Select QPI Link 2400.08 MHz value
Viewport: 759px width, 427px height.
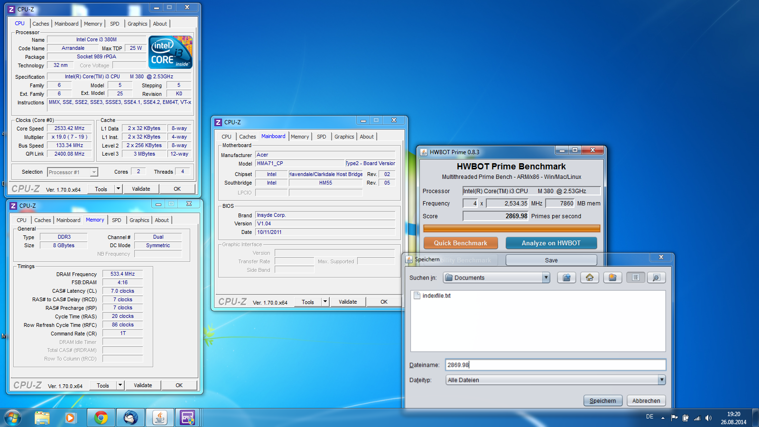[69, 154]
